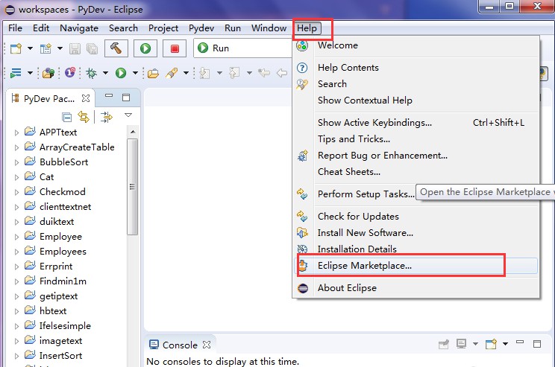The width and height of the screenshot is (555, 367).
Task: Click the New file wizard icon
Action: [16, 48]
